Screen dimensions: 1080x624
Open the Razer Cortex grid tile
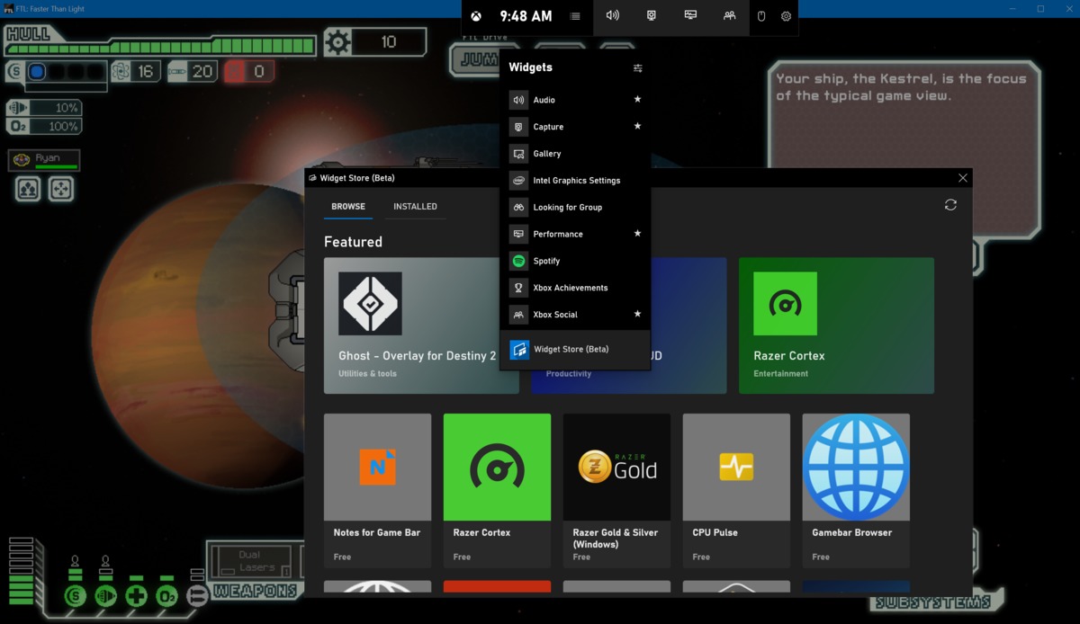(497, 490)
